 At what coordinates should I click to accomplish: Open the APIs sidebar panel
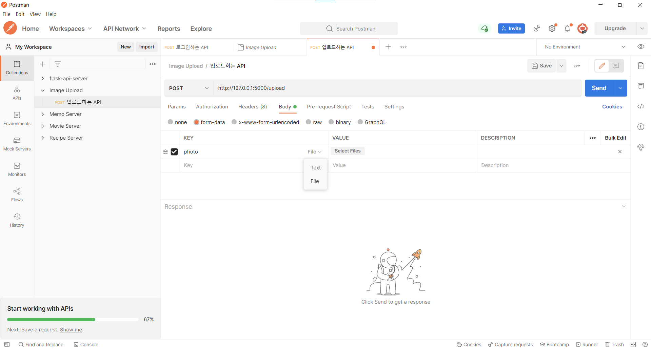[17, 93]
